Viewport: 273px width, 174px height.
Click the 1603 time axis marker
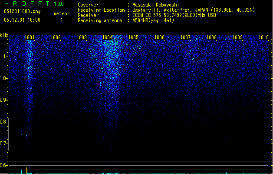click(82, 37)
